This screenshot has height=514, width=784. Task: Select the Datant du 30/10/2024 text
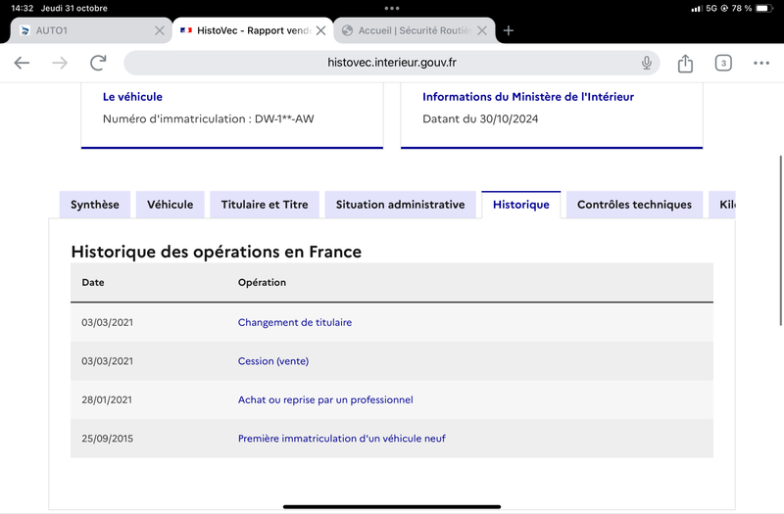[480, 118]
